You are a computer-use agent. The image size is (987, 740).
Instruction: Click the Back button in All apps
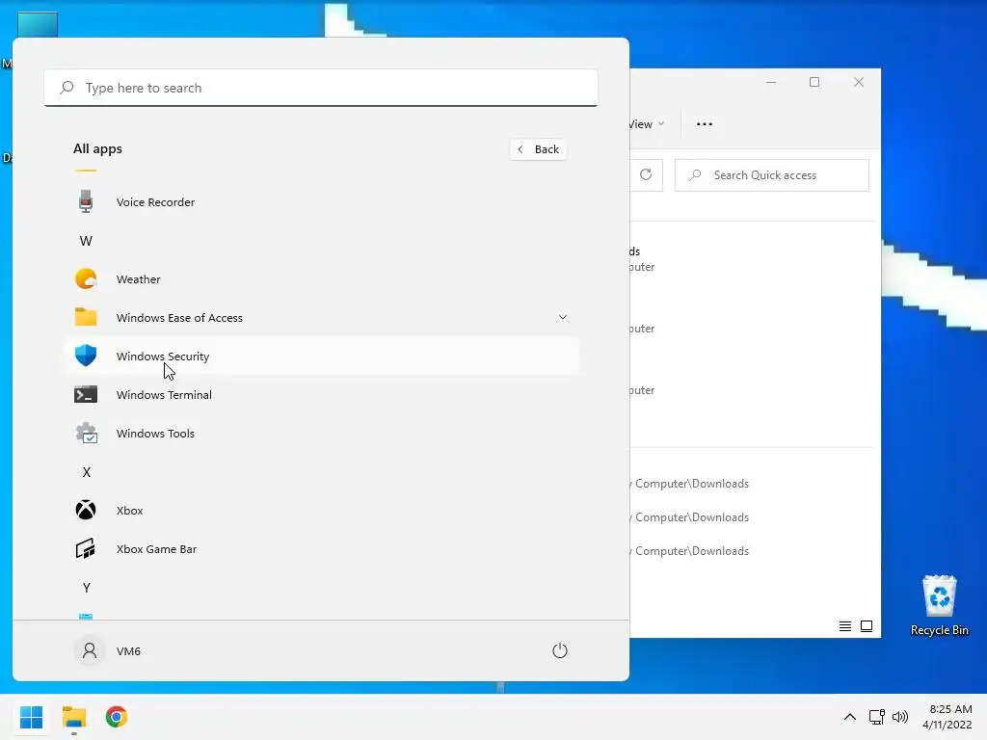(x=538, y=149)
